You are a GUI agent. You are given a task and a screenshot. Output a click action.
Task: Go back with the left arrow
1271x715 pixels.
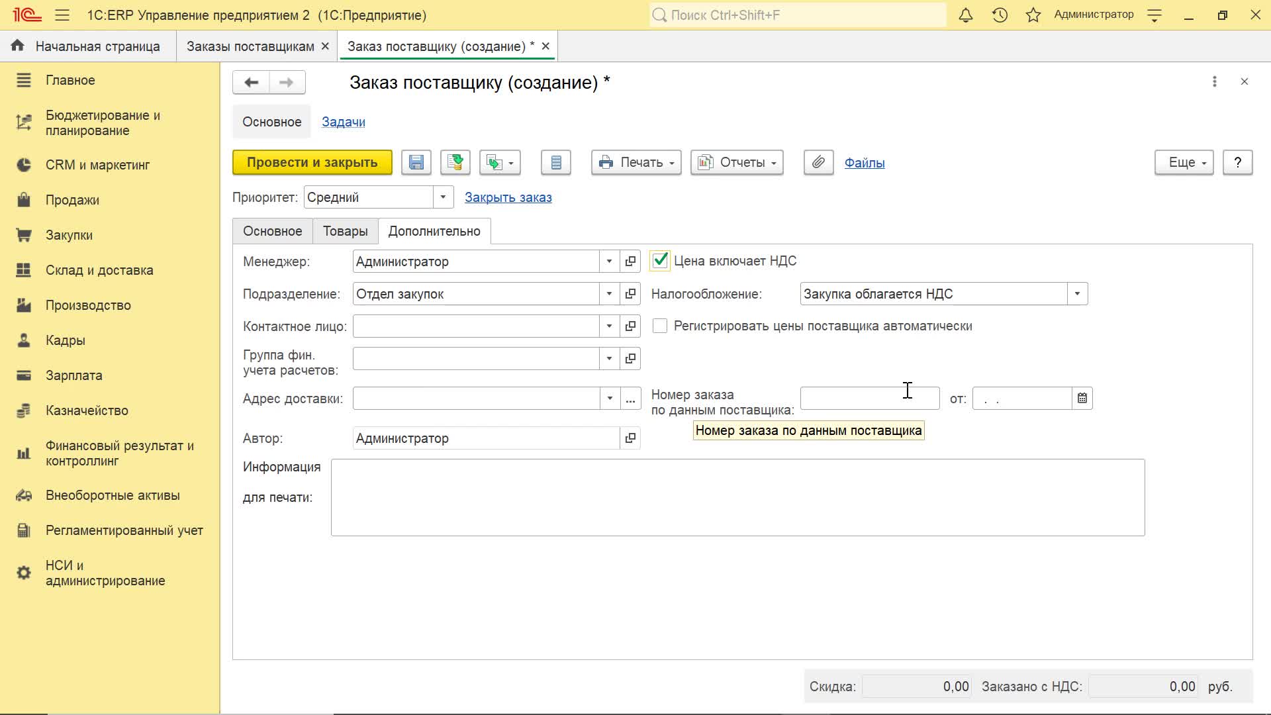click(251, 82)
